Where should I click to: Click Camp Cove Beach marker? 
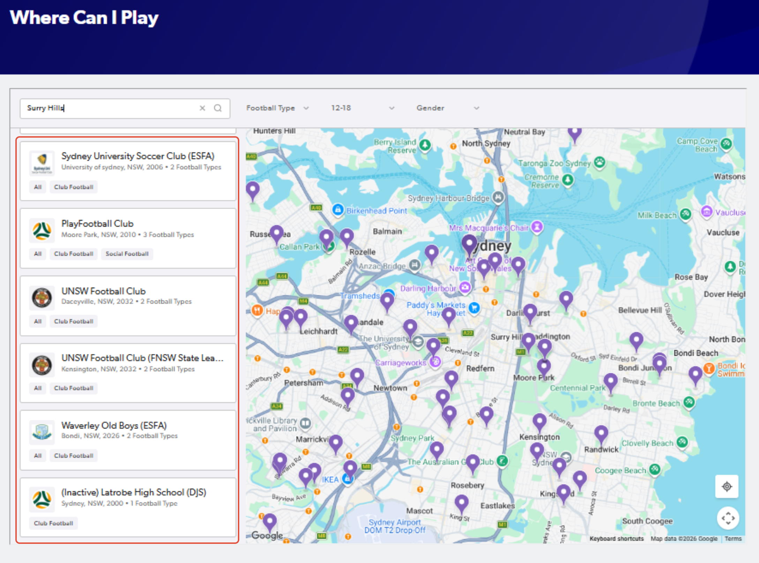click(726, 144)
